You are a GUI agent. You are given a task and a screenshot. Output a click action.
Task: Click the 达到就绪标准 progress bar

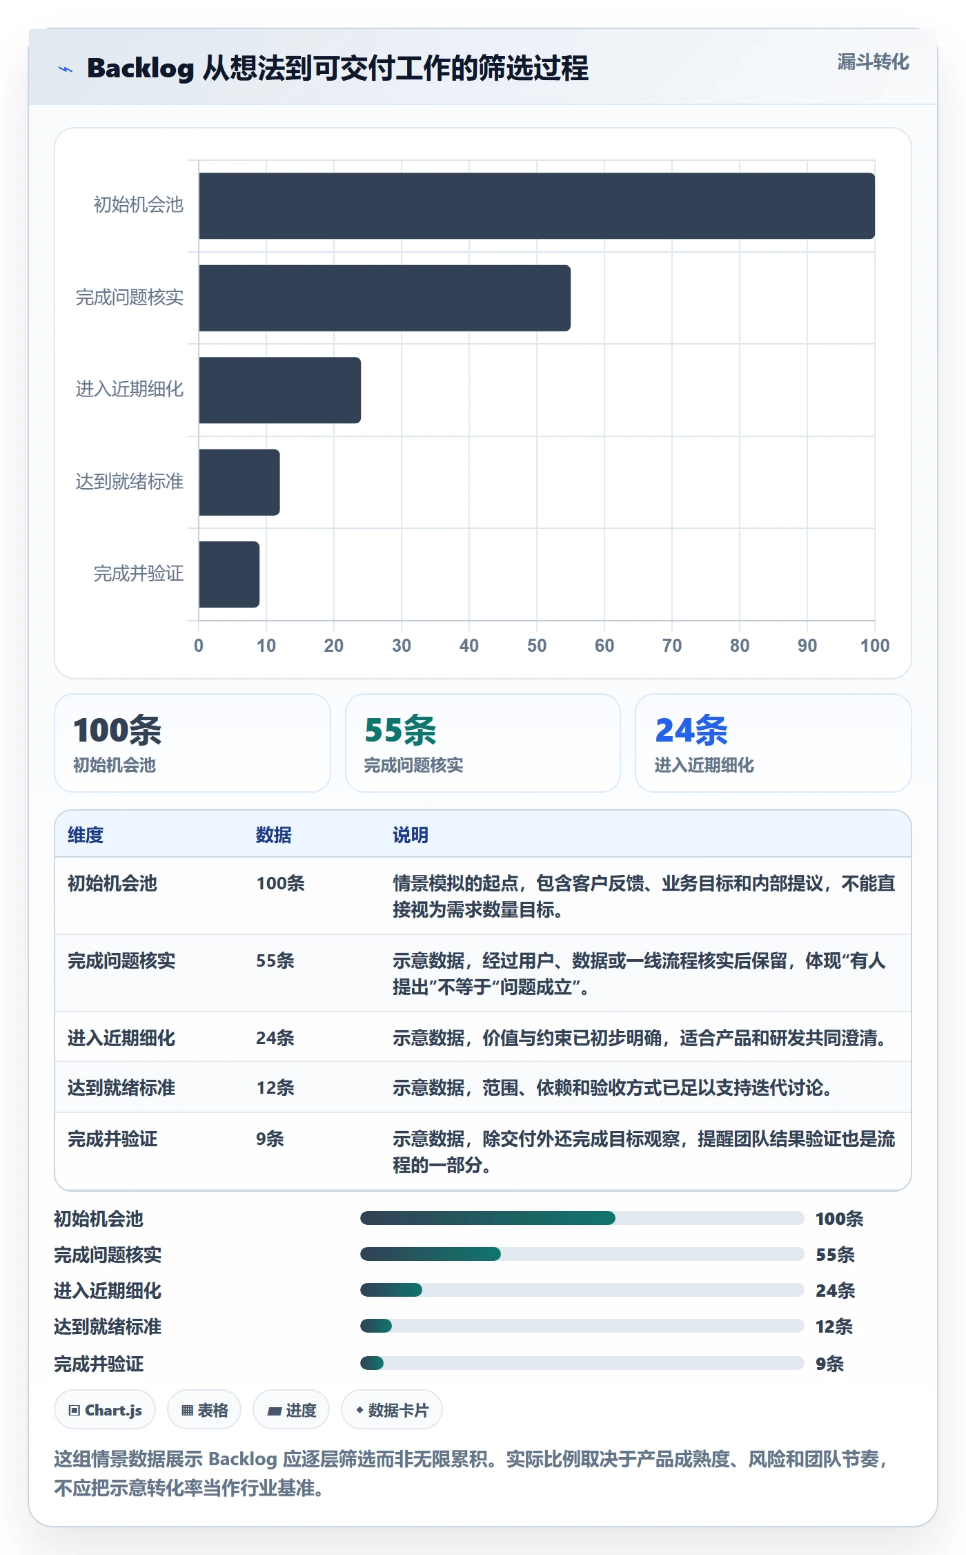pyautogui.click(x=582, y=1326)
